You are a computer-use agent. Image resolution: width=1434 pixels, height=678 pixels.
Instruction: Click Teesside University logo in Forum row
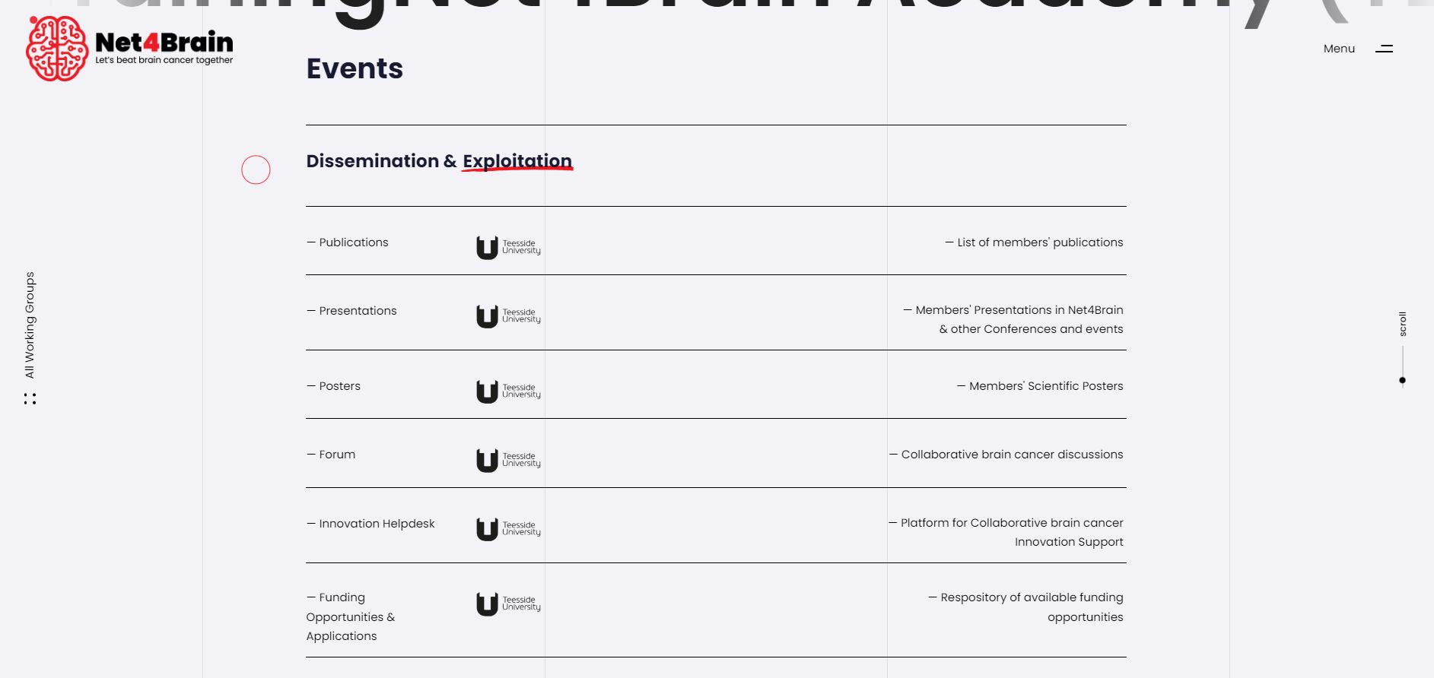tap(508, 460)
